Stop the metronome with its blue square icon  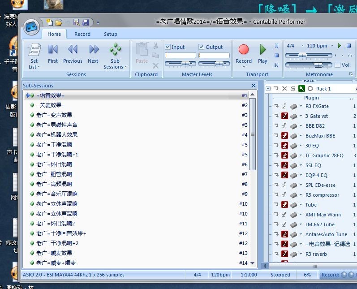tap(349, 46)
